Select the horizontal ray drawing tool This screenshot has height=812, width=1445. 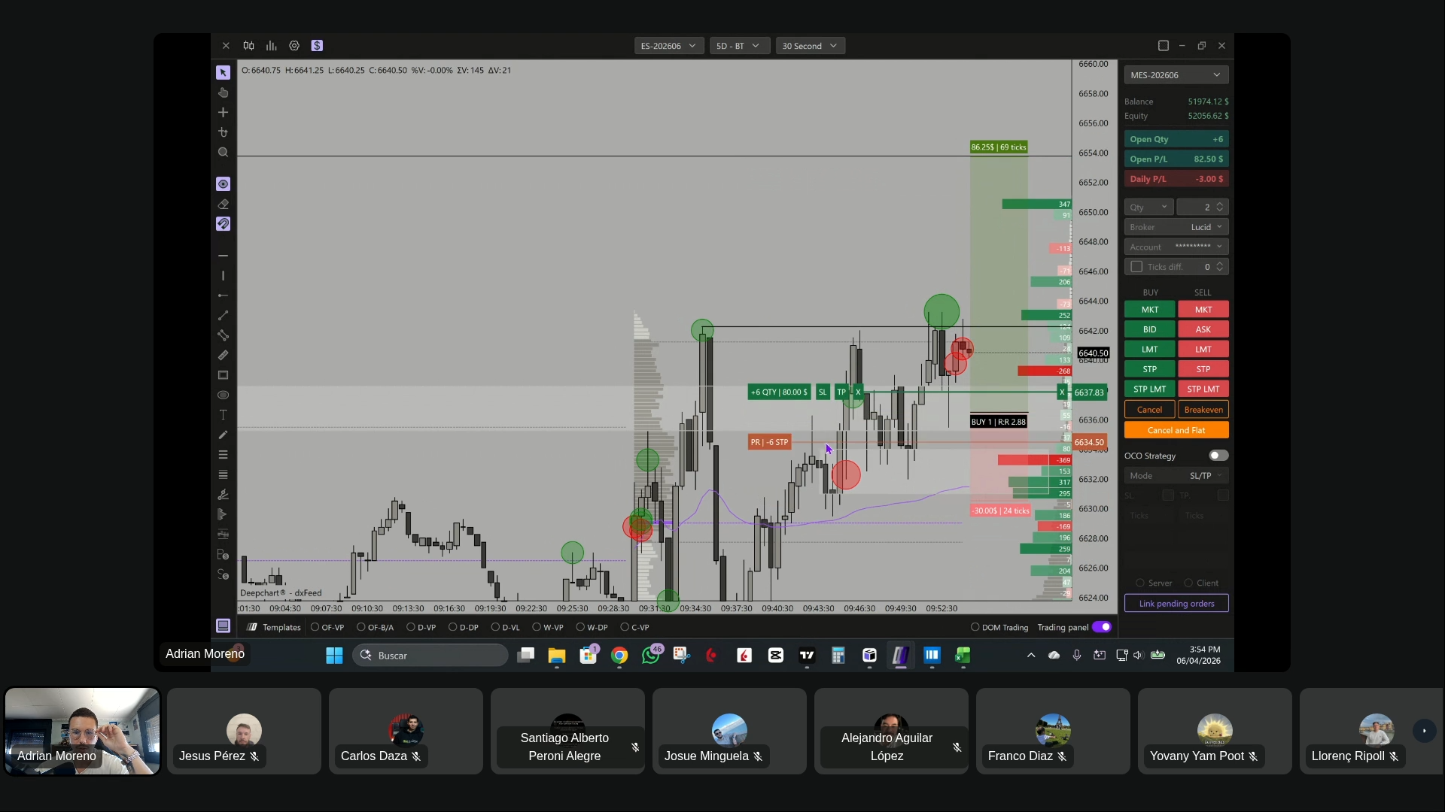click(223, 295)
